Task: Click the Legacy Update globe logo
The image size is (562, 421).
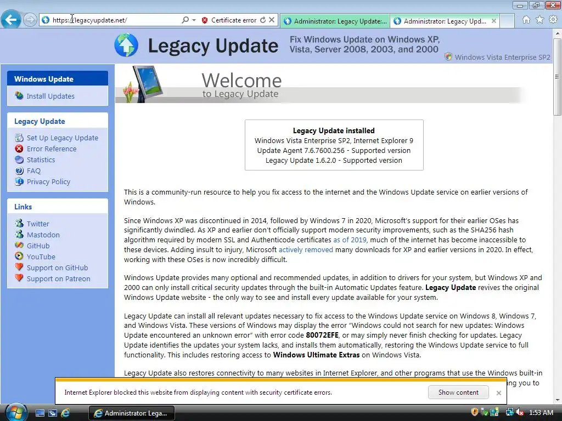Action: 126,45
